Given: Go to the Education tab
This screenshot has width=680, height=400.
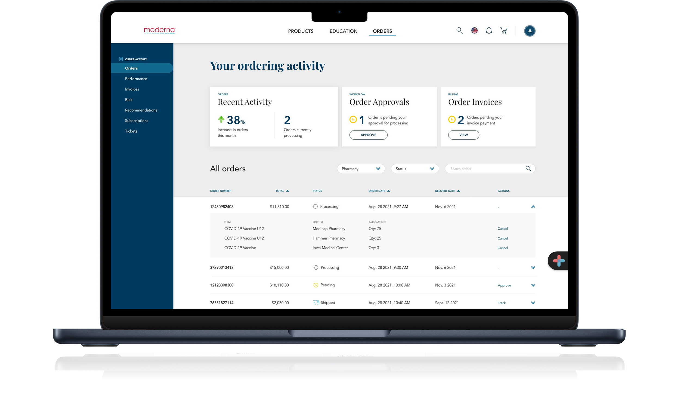Looking at the screenshot, I should [343, 31].
